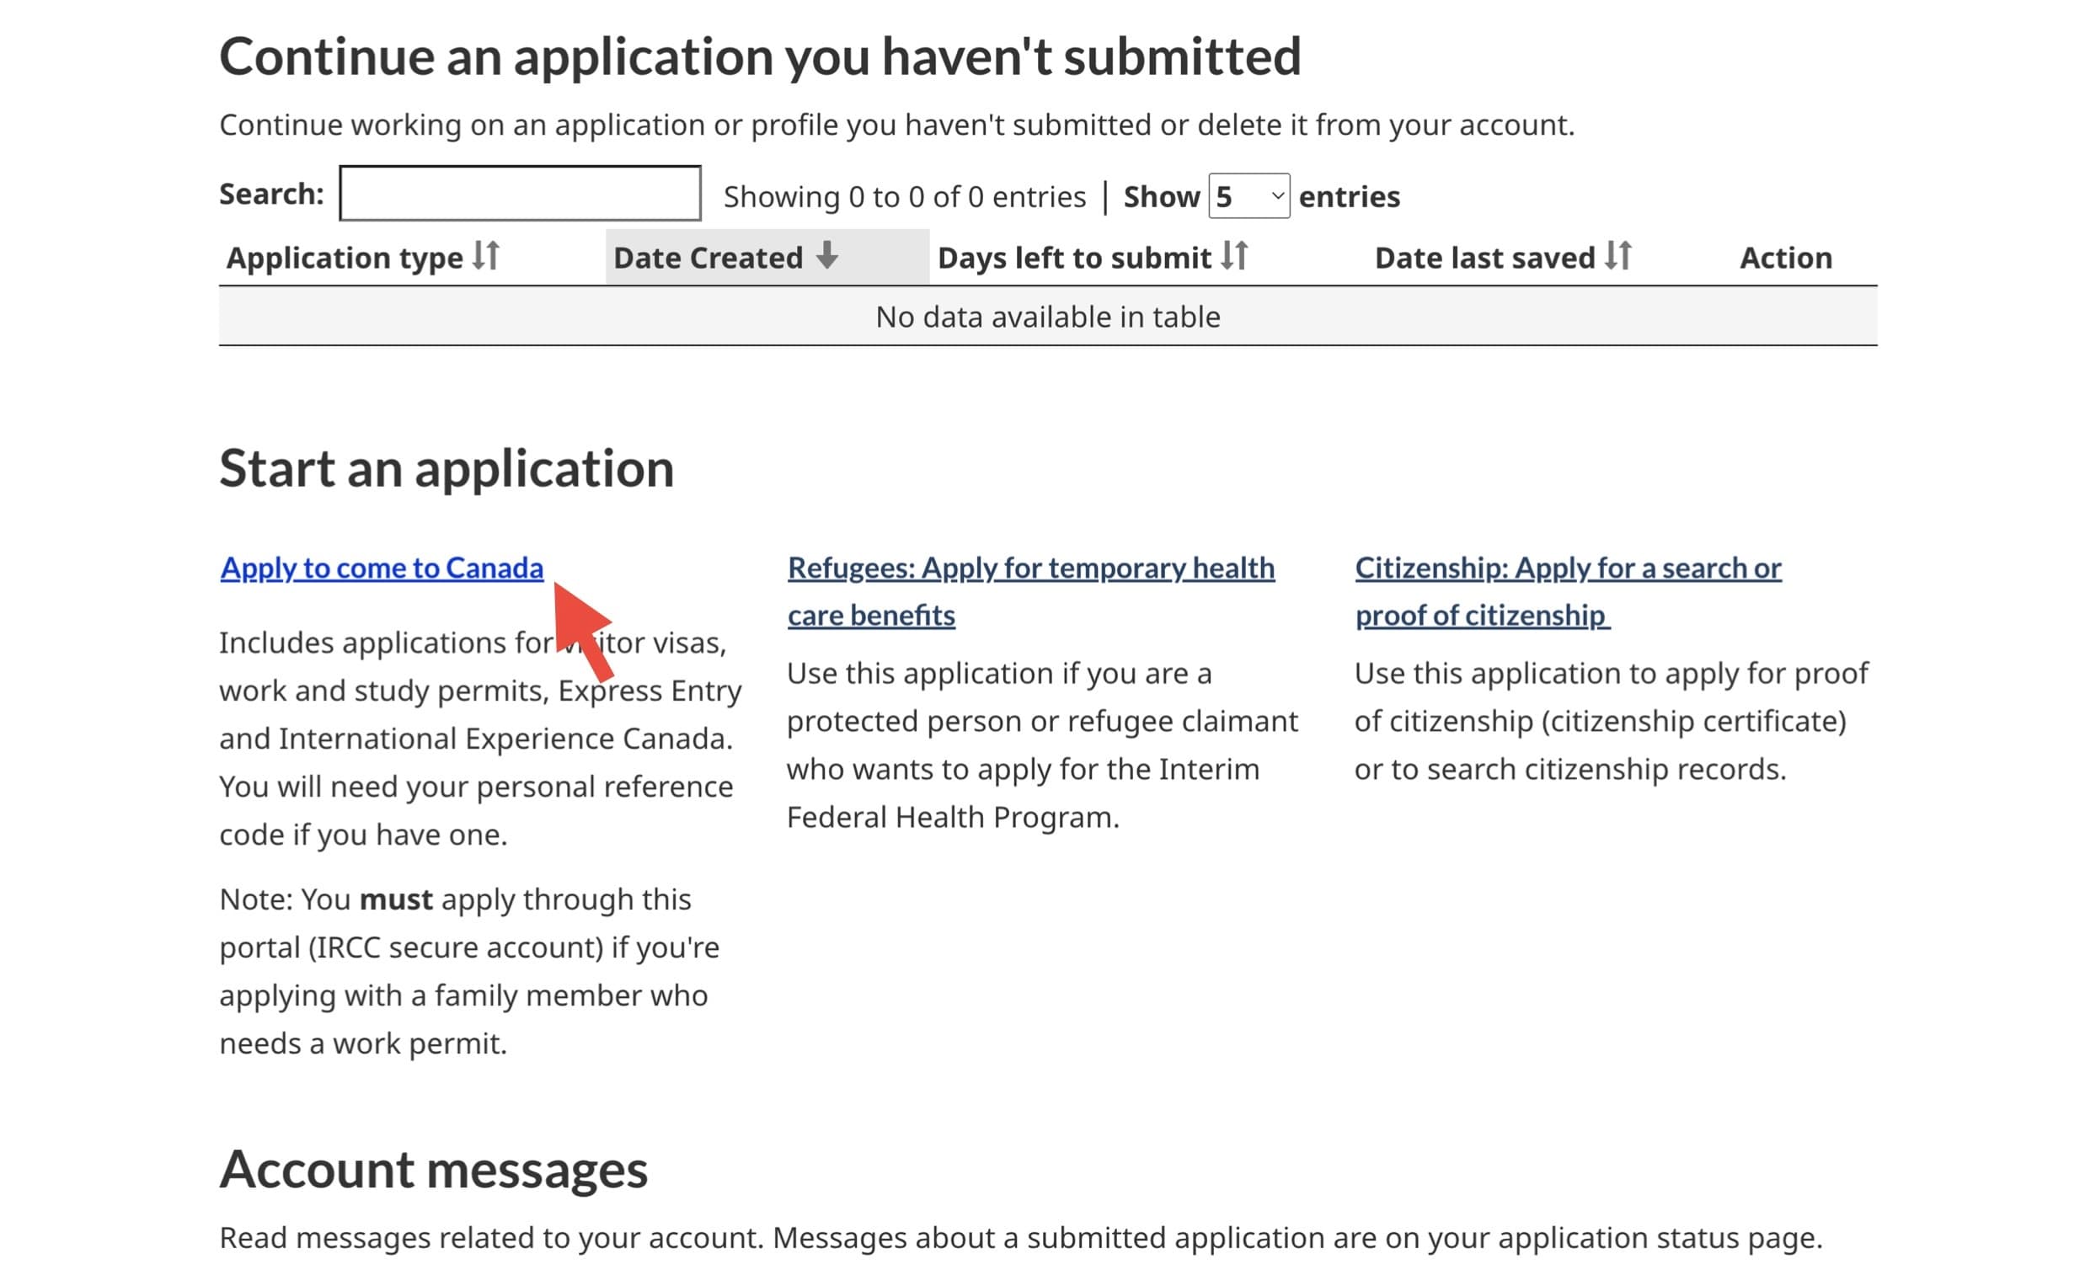
Task: Click the Action column header
Action: point(1785,258)
